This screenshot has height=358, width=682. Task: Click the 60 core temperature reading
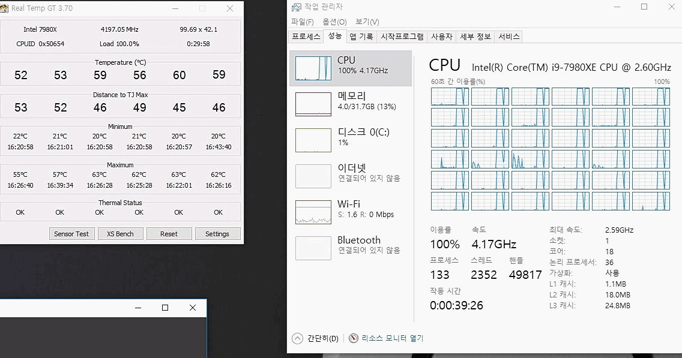coord(179,75)
